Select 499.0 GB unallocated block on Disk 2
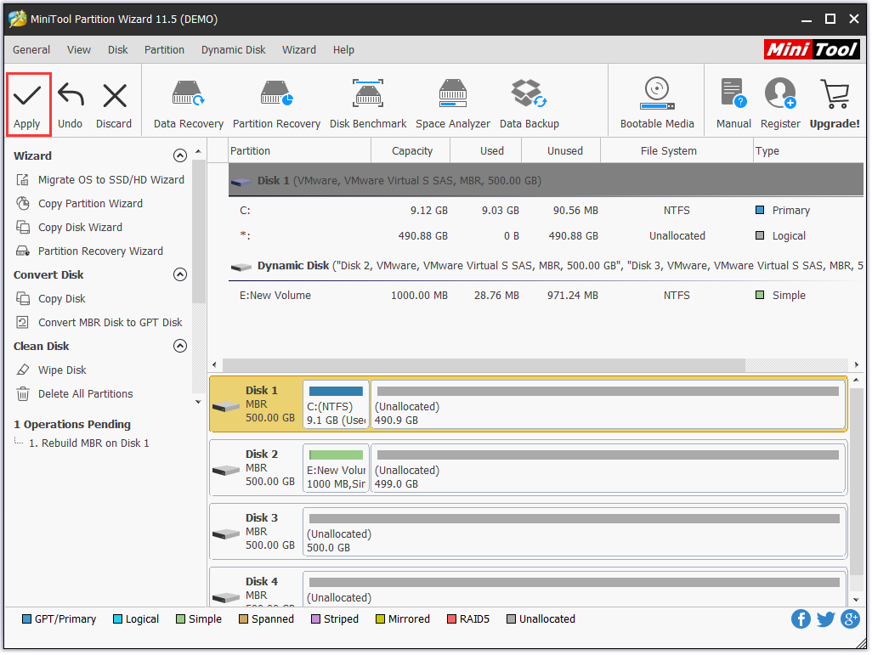The height and width of the screenshot is (655, 872). coord(608,468)
